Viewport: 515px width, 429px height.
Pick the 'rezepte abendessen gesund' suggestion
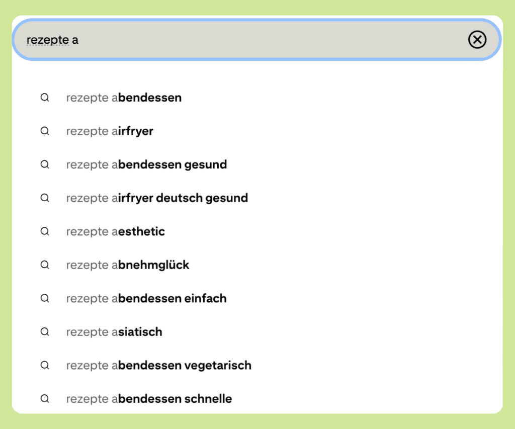coord(146,164)
